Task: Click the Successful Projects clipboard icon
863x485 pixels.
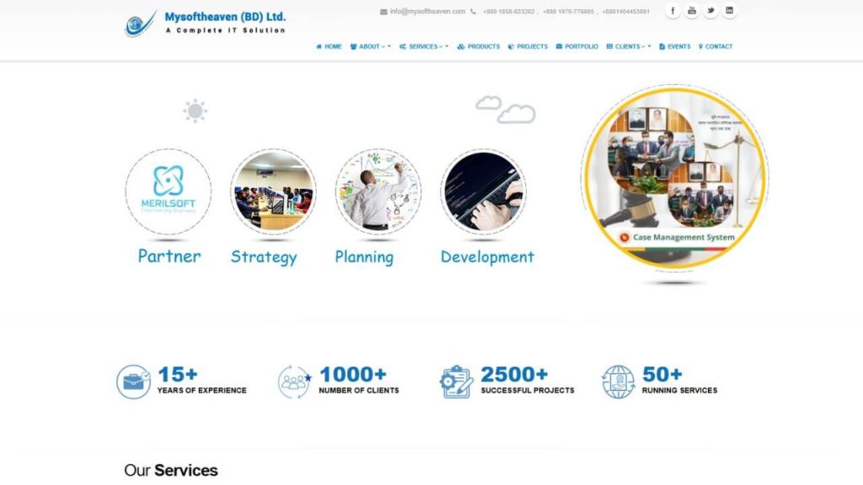Action: (x=456, y=381)
